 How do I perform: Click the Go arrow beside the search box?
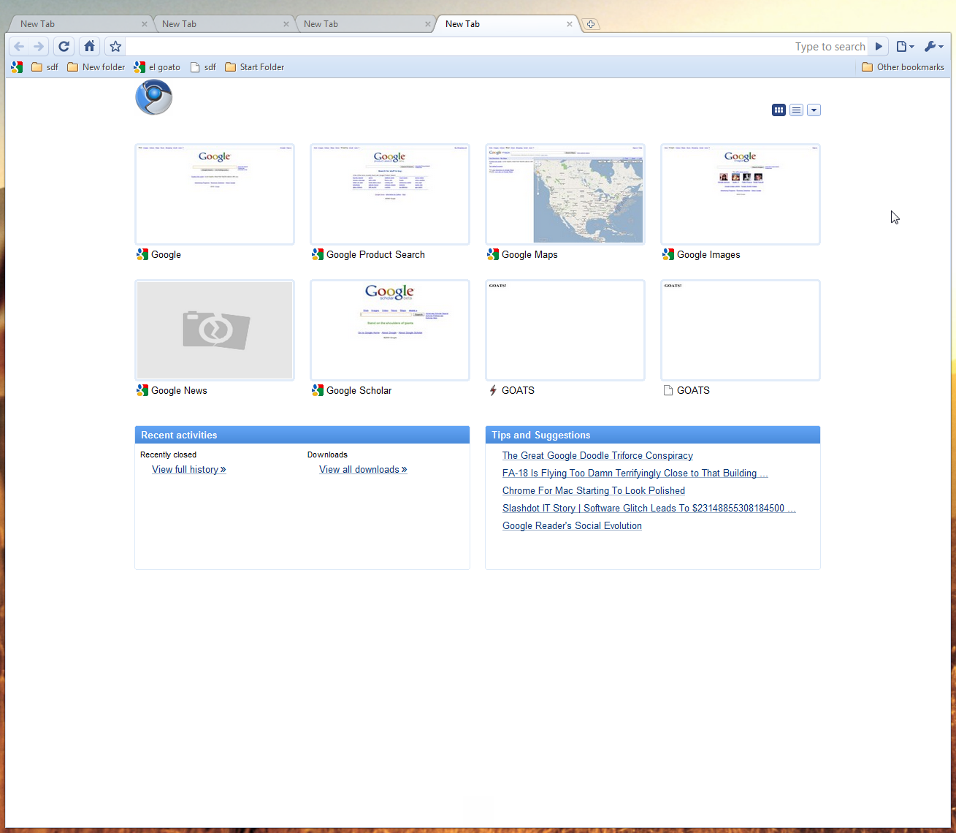(x=879, y=46)
